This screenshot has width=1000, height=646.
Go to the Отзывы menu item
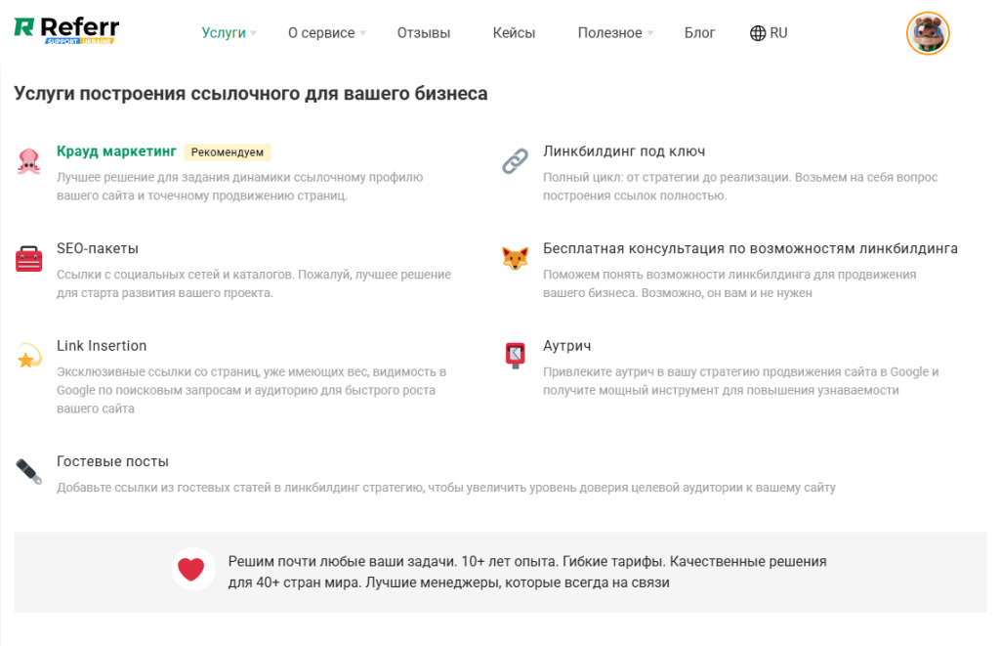pyautogui.click(x=424, y=33)
